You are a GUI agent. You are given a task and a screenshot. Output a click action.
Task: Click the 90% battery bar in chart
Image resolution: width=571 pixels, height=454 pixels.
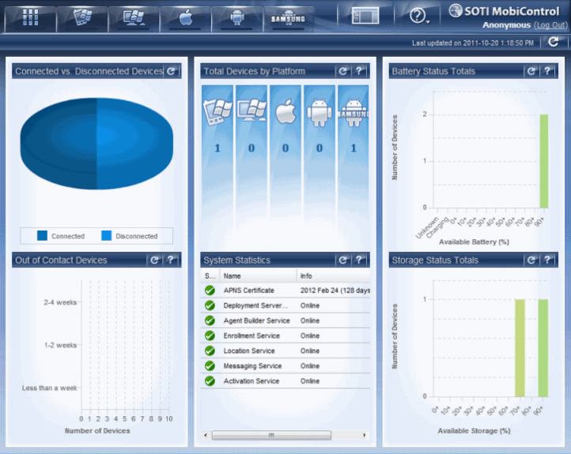(543, 161)
